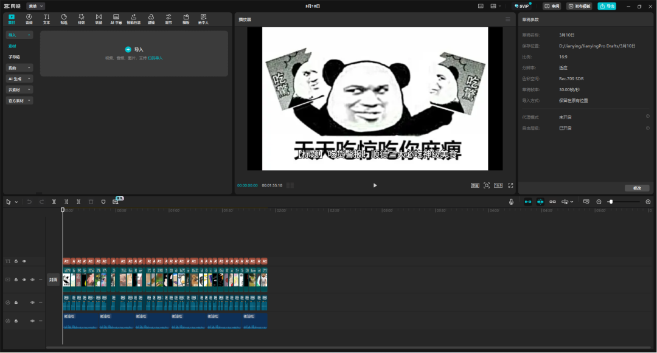Image resolution: width=657 pixels, height=353 pixels.
Task: Open the Transitions (转场) icon
Action: (x=99, y=19)
